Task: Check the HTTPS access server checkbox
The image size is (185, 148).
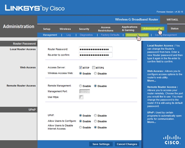Action: pos(94,68)
